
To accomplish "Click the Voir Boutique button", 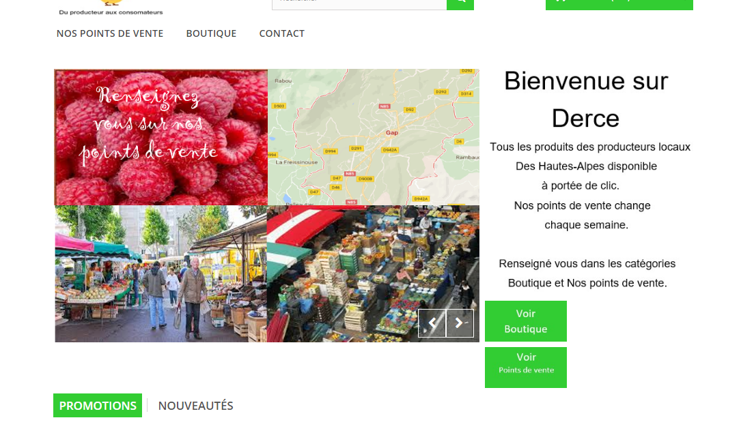I will click(526, 321).
